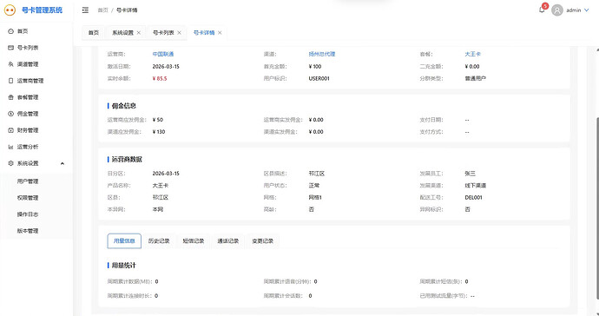Click the 套餐管理 icon in sidebar
Screen dimensions: 599x316
tap(10, 97)
